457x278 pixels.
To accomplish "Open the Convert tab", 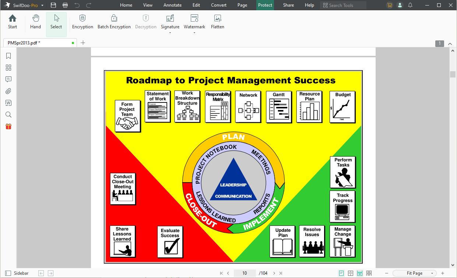I will coord(219,5).
